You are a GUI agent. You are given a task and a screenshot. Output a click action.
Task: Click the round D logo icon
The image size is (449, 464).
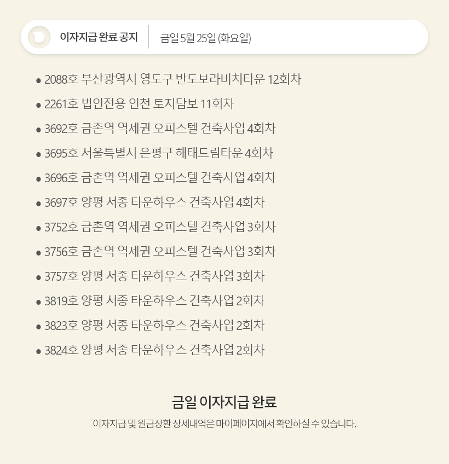[x=39, y=37]
